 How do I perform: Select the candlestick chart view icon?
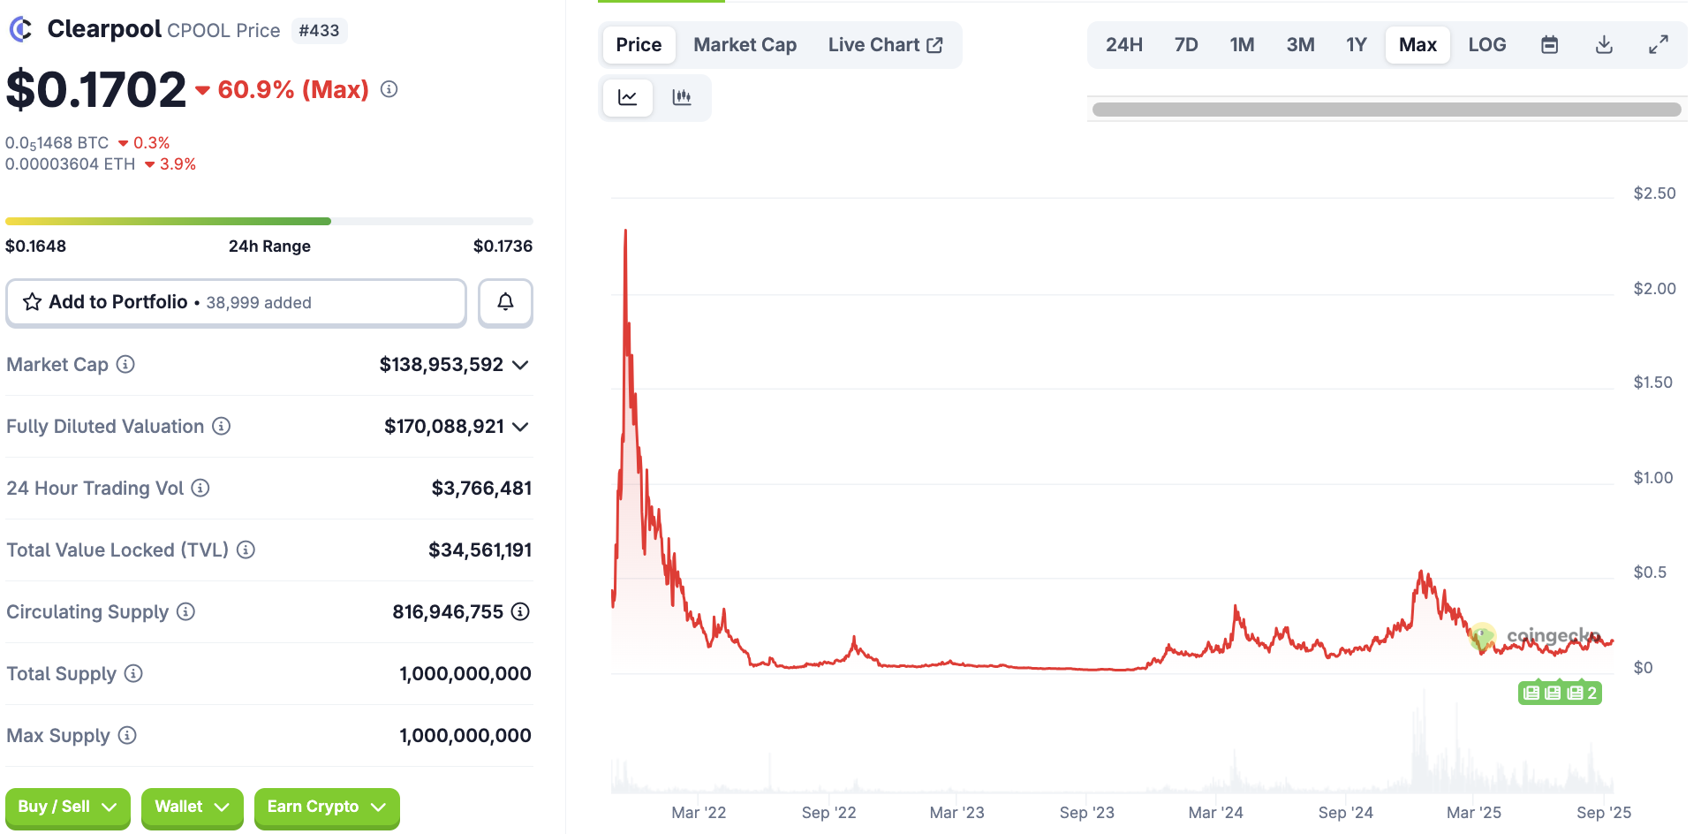point(681,97)
